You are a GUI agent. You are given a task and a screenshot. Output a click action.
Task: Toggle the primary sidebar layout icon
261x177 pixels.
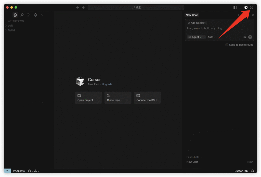(x=235, y=7)
